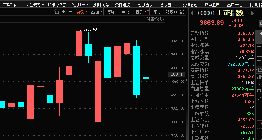Open the 复权 dropdown
Image resolution: width=262 pixels, height=140 pixels.
click(x=81, y=12)
